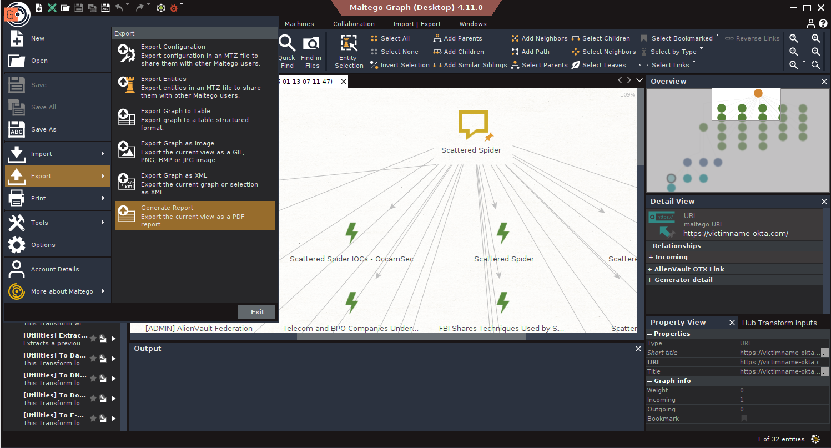Collapse the Properties group

650,334
